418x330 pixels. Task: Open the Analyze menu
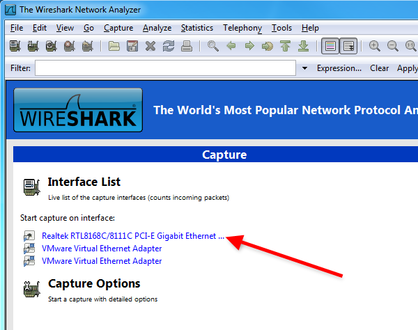coord(157,28)
